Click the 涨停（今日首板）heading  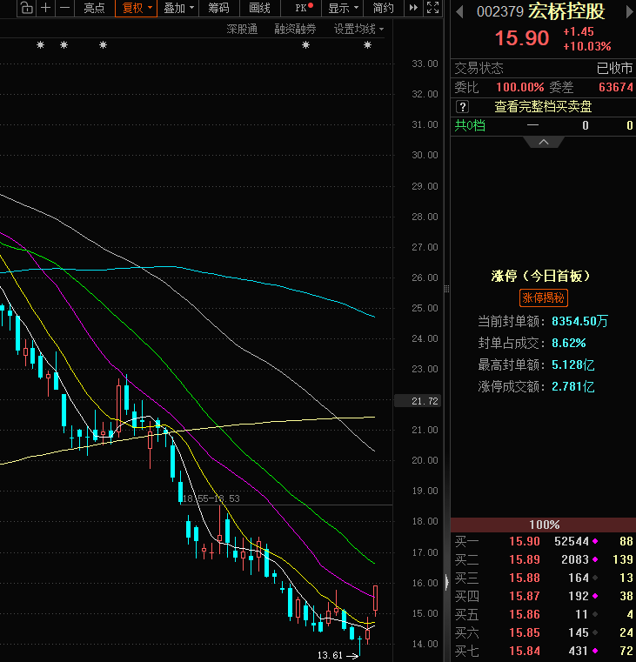[540, 276]
